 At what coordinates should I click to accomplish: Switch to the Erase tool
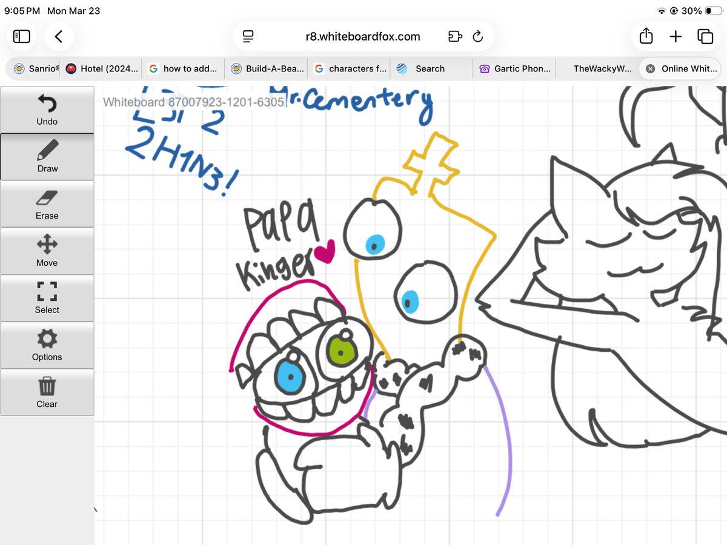click(x=47, y=203)
